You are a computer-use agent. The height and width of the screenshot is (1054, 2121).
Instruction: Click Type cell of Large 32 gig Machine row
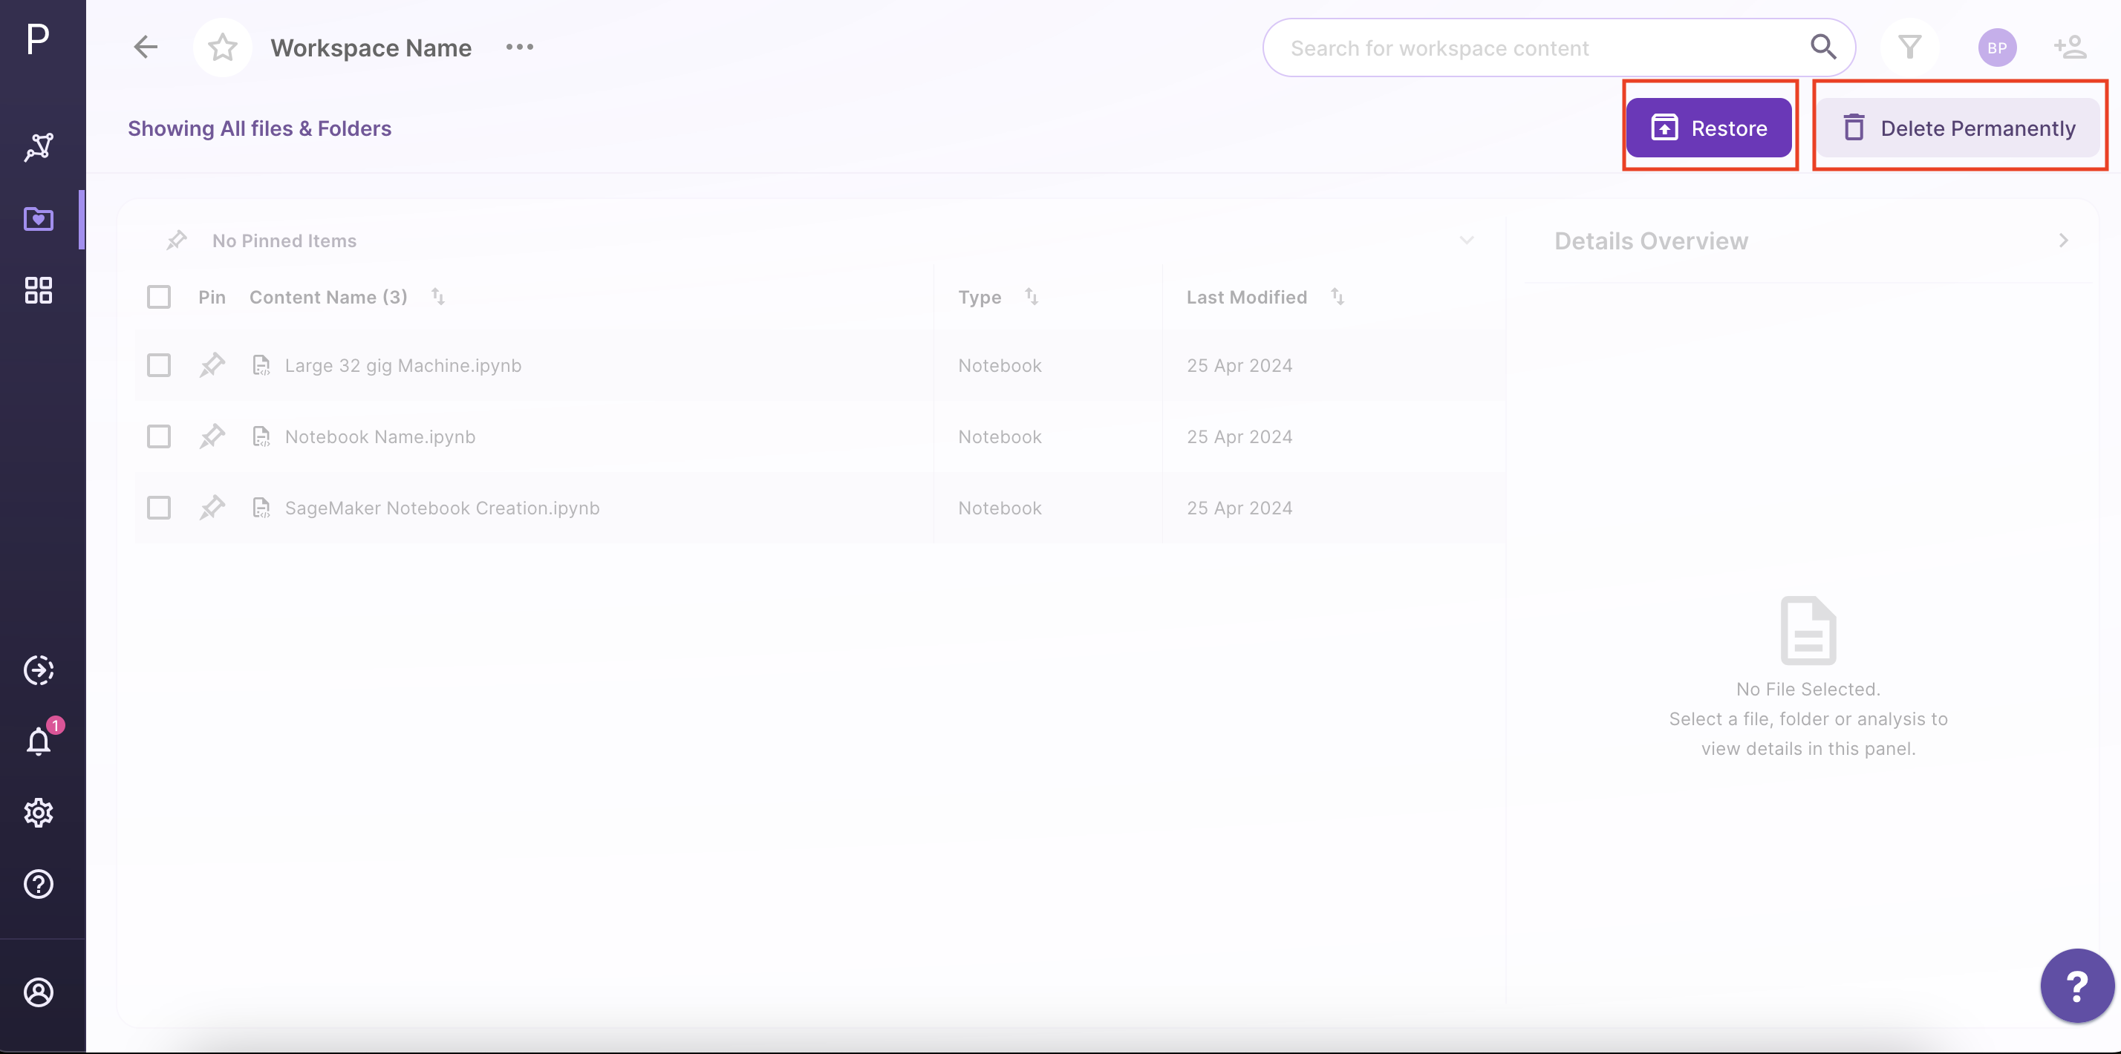coord(1000,365)
